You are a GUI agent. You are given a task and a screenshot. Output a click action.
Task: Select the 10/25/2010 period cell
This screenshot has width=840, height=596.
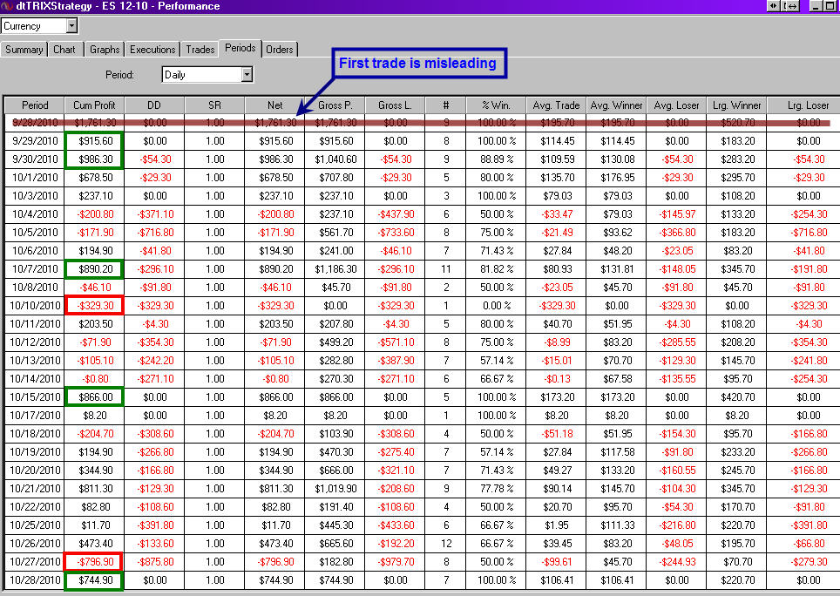point(35,525)
